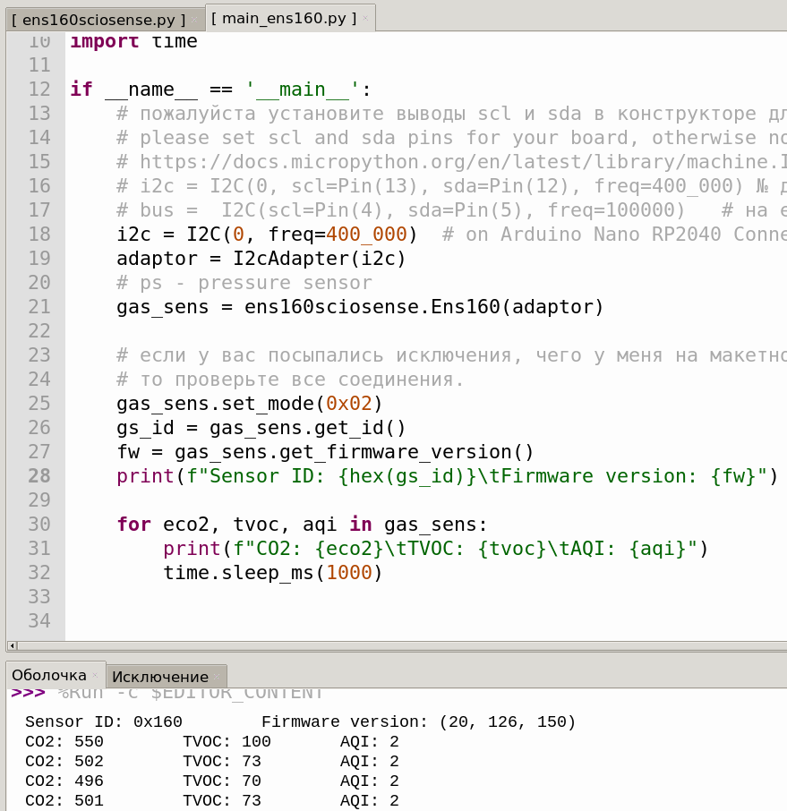Click the editor's horizontal scrollbar track
This screenshot has width=787, height=811.
coord(401,645)
